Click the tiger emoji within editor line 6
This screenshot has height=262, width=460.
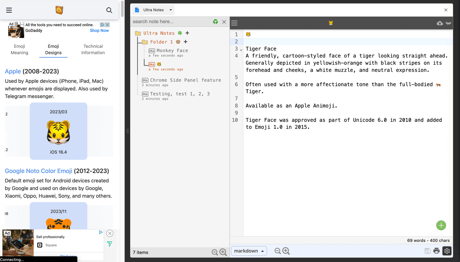(439, 85)
